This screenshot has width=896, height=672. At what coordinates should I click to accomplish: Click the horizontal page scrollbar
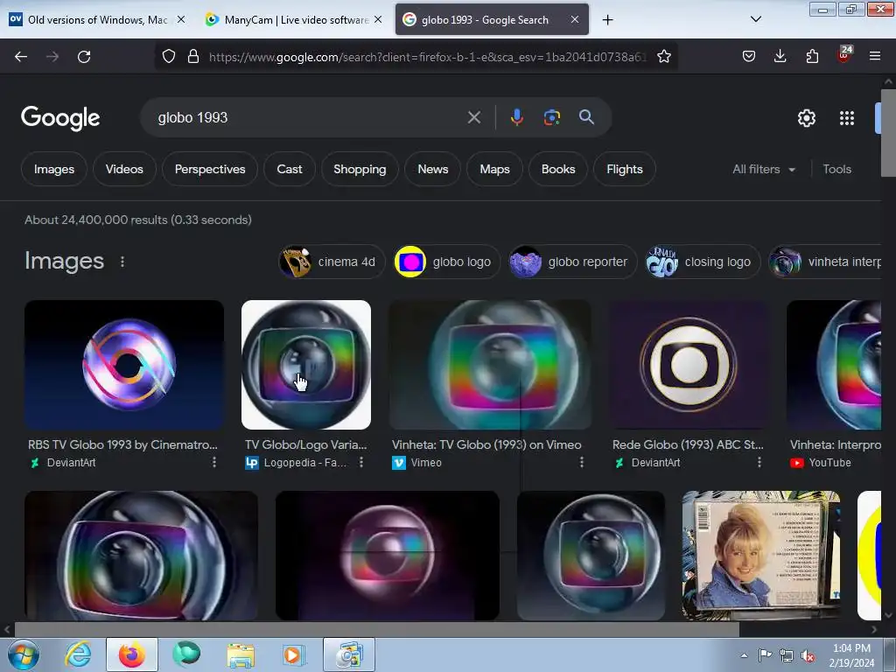[x=376, y=630]
